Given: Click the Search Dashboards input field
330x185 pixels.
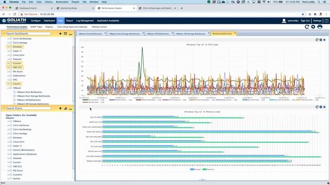Looking at the screenshot, I should coord(28,33).
